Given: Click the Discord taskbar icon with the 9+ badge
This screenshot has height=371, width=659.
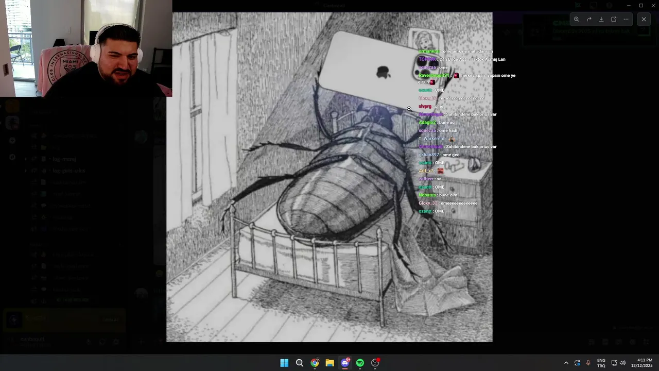Looking at the screenshot, I should [345, 363].
